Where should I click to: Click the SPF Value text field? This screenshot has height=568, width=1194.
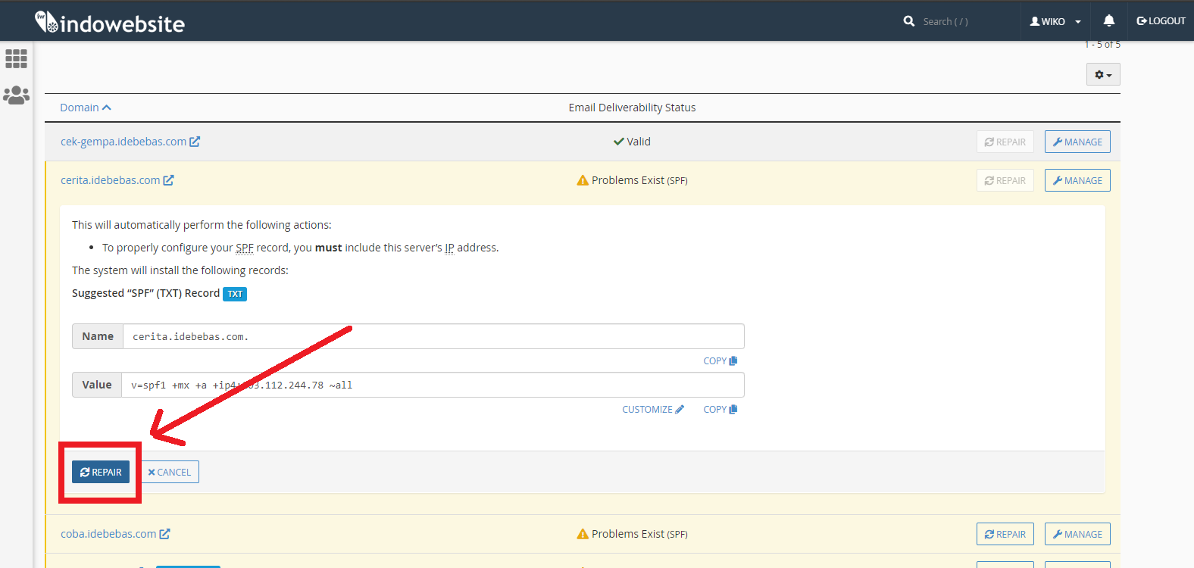(x=432, y=385)
